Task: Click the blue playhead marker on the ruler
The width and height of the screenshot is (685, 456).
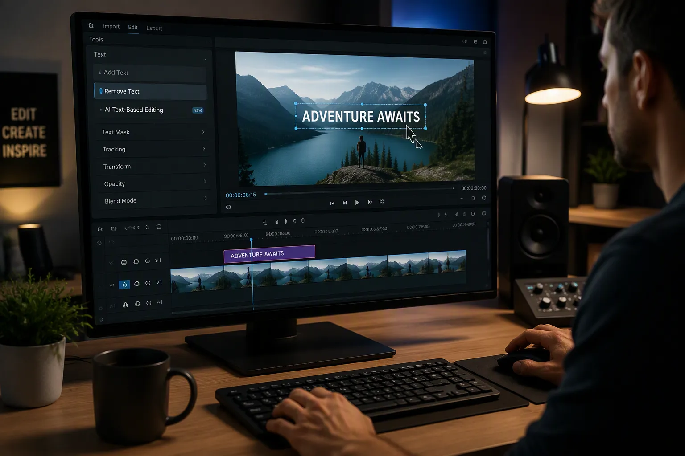Action: [251, 240]
